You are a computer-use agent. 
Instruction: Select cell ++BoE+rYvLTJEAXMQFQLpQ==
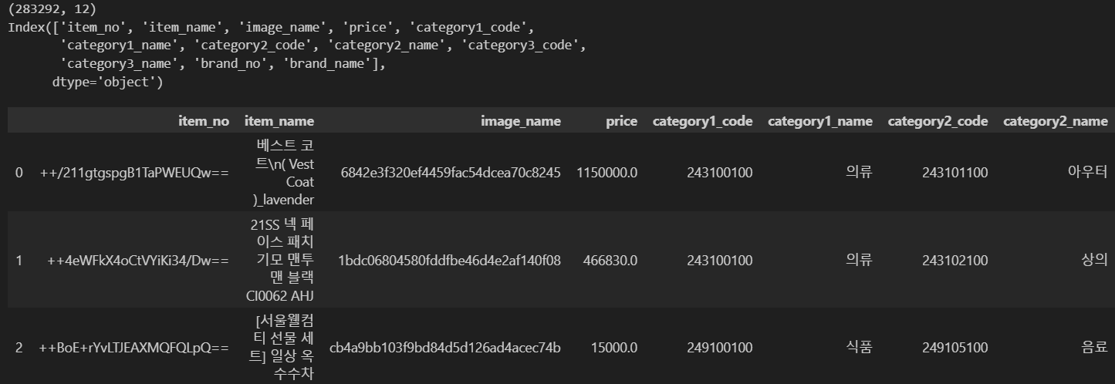134,348
